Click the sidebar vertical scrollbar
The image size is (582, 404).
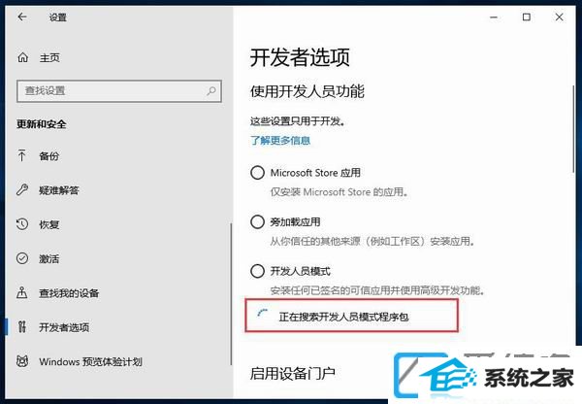pyautogui.click(x=231, y=293)
